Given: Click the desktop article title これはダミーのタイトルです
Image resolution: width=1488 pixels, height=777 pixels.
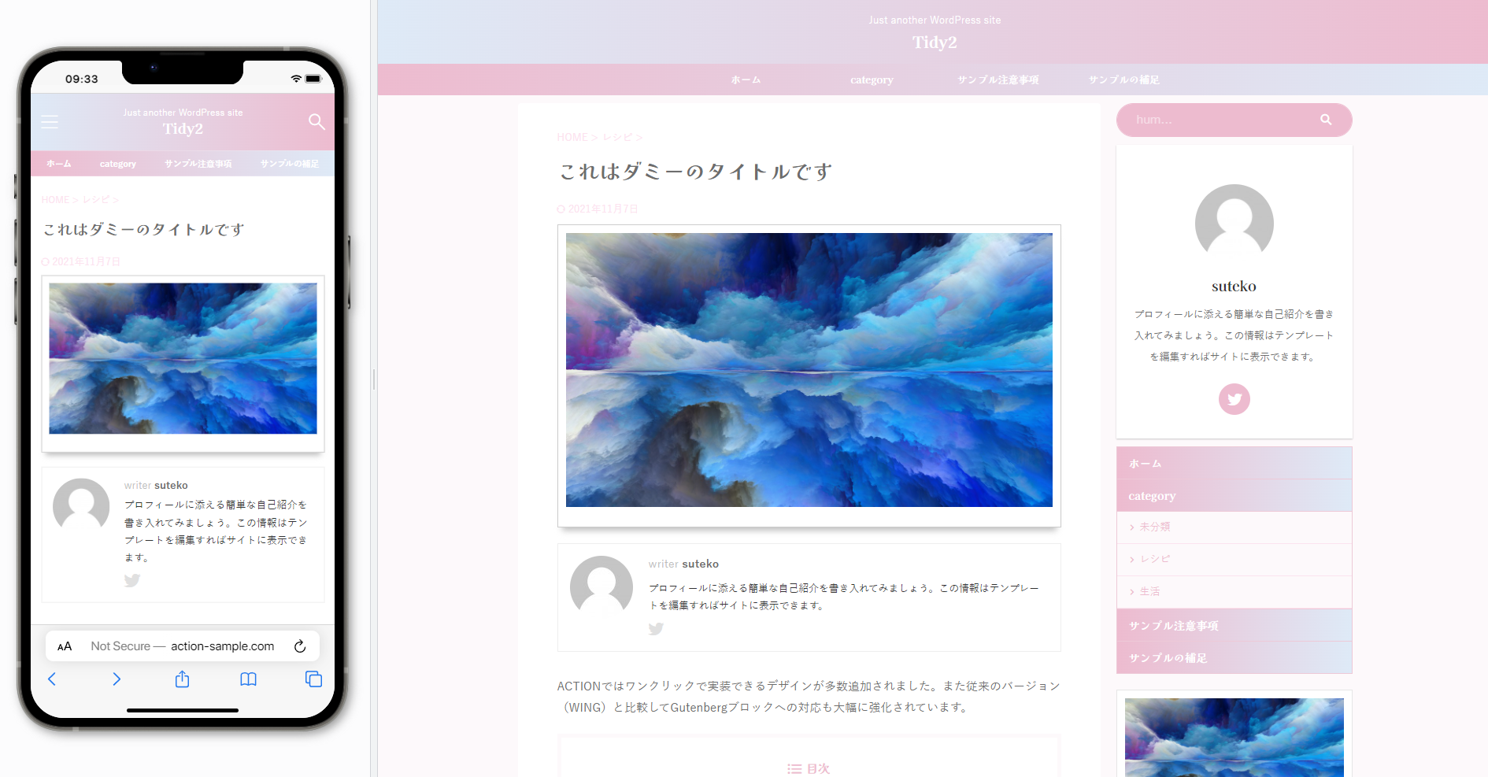Looking at the screenshot, I should tap(695, 172).
